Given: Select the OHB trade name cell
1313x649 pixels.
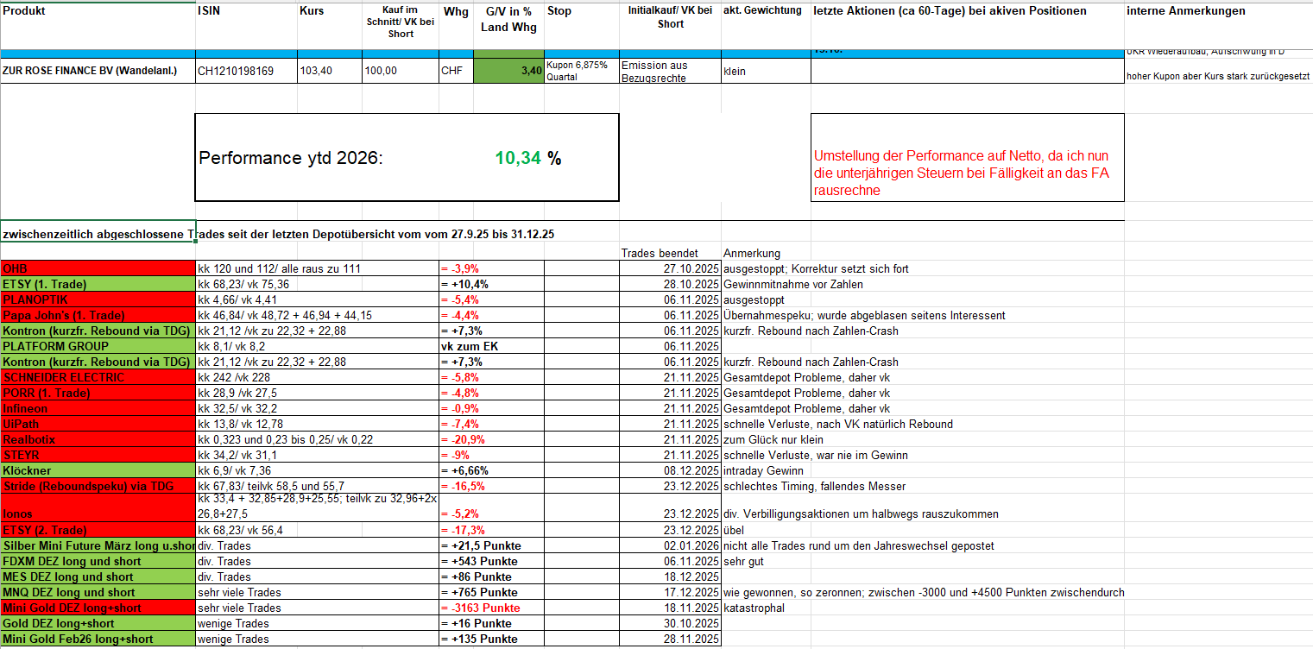Looking at the screenshot, I should pos(98,268).
